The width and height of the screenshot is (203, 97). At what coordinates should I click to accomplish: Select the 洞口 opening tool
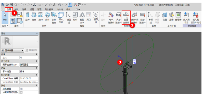pos(88,17)
